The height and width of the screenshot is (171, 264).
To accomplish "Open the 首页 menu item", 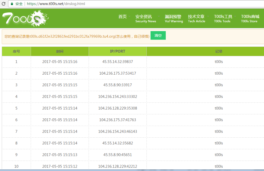I will pos(122,17).
